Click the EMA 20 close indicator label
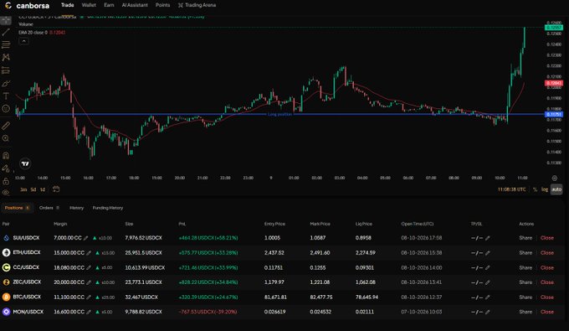The image size is (569, 331). (x=33, y=33)
